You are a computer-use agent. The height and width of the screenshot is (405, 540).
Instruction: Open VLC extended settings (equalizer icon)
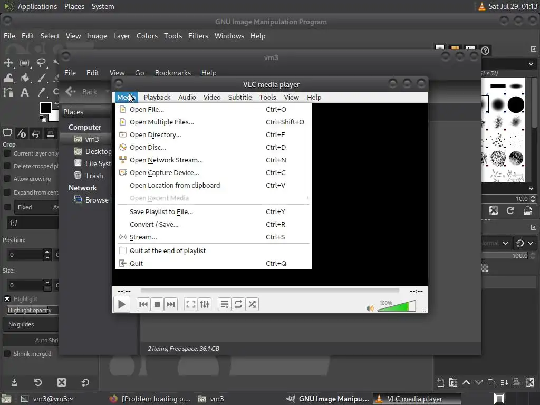pos(205,304)
